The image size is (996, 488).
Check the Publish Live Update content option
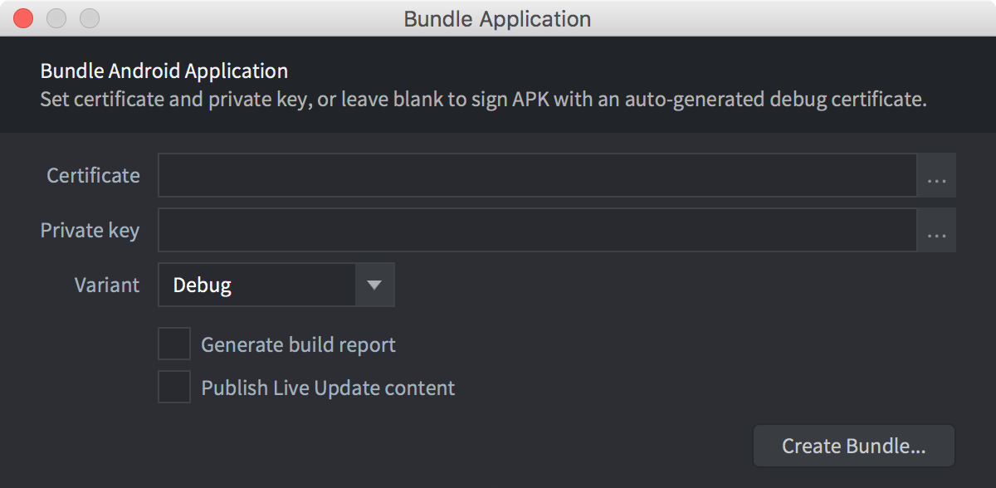coord(174,387)
